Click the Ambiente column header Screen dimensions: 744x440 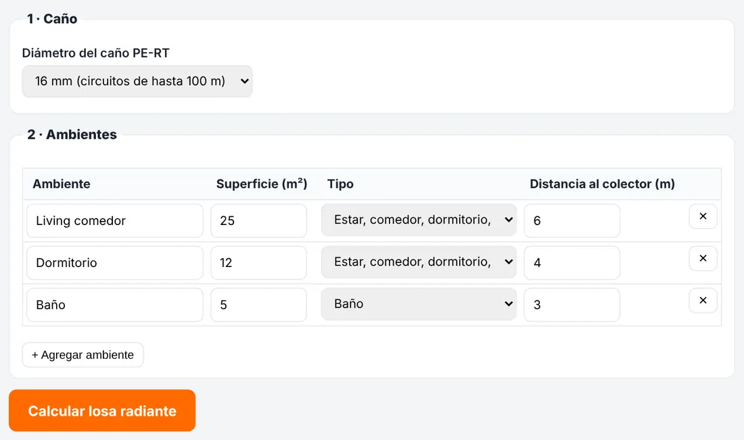click(x=61, y=184)
